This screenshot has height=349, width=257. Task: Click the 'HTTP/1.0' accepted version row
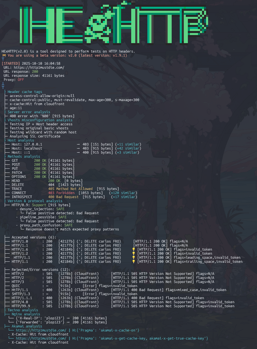click(99, 241)
